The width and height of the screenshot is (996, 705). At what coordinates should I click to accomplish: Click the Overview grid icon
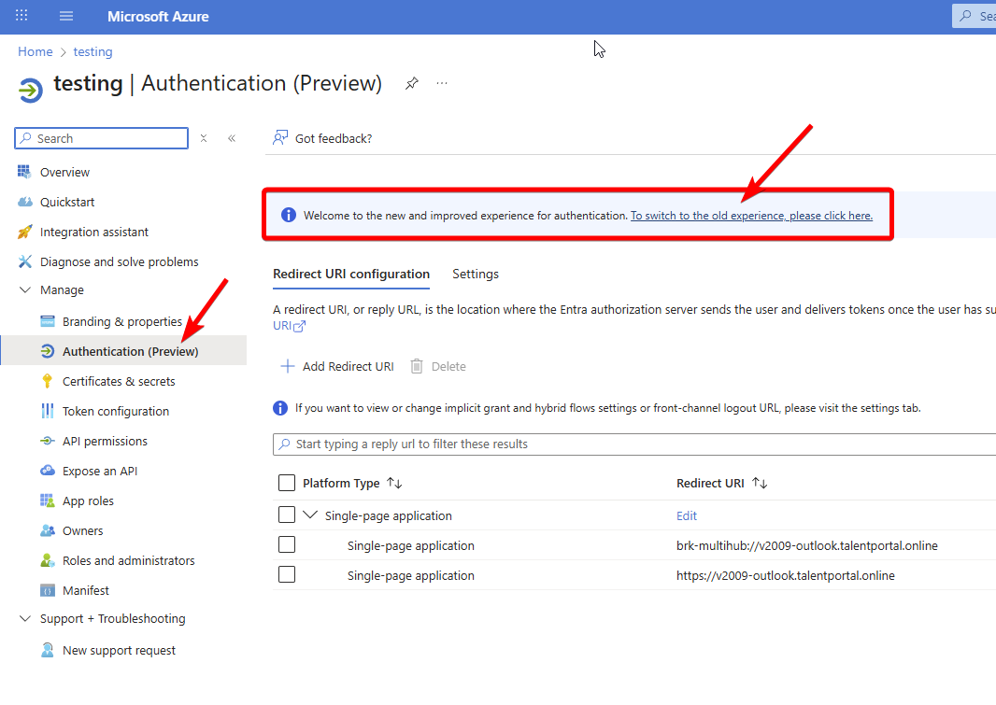24,171
